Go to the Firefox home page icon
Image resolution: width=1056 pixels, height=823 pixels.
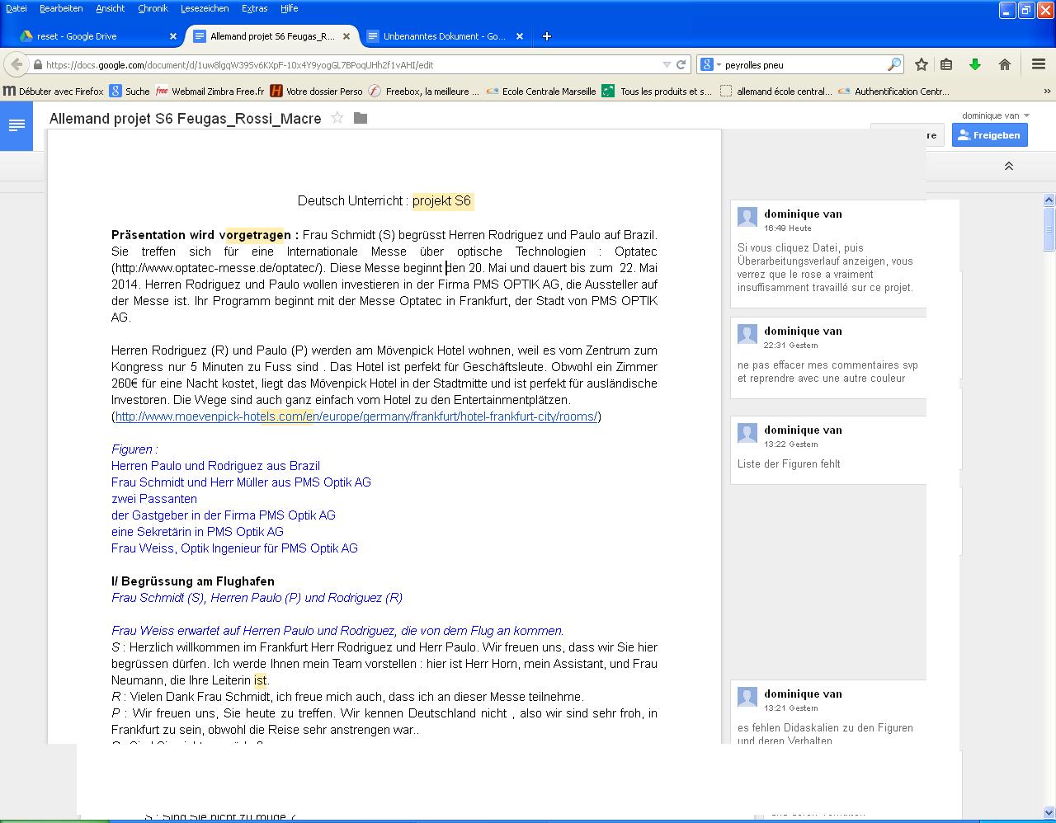point(1005,64)
